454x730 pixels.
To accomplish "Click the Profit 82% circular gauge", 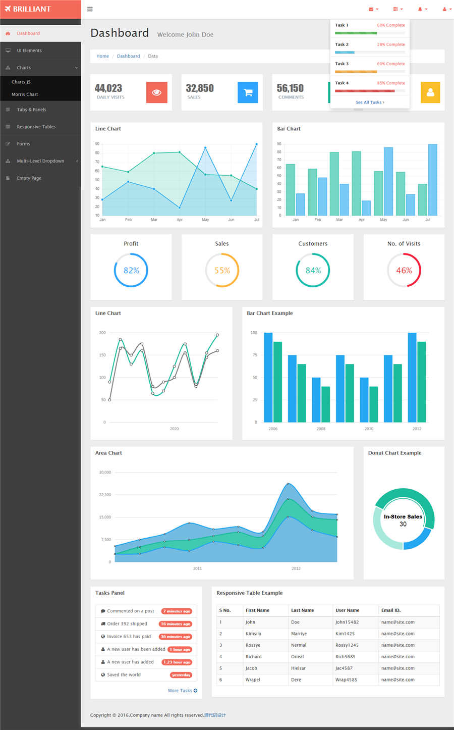I will tap(131, 270).
